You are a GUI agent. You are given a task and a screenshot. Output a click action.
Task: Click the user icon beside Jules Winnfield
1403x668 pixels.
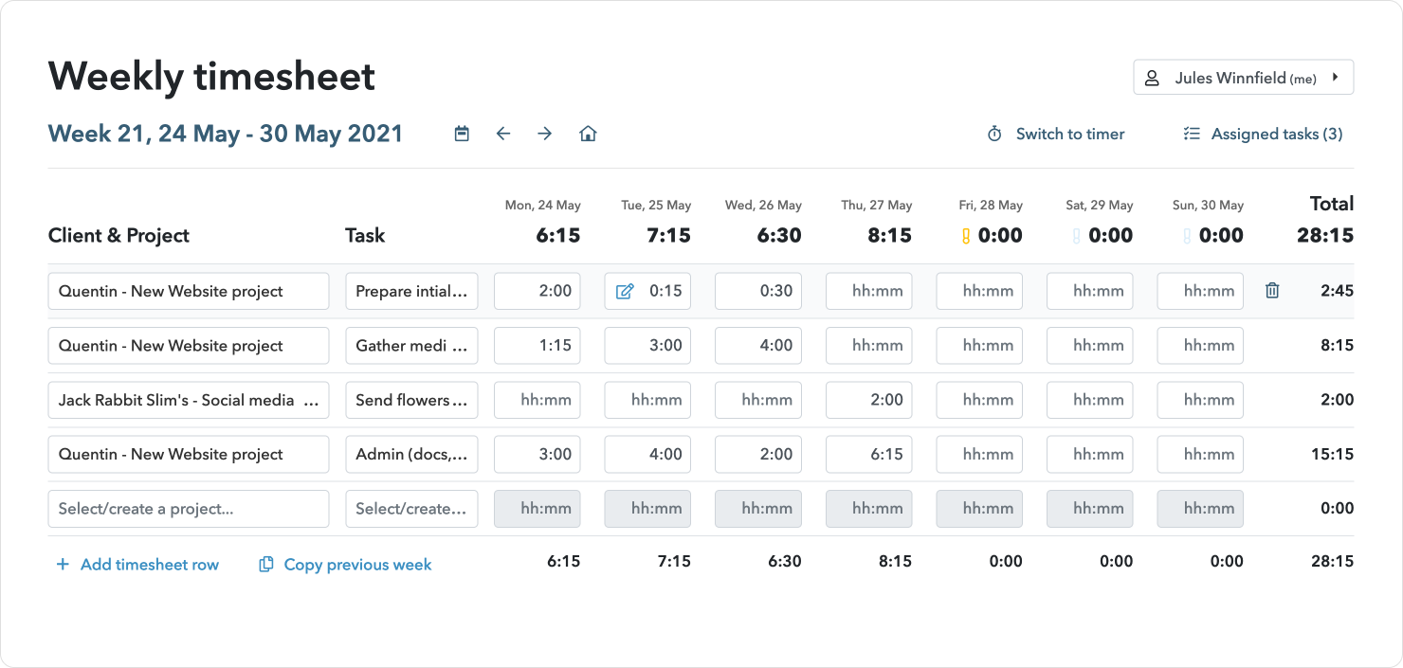click(1153, 77)
